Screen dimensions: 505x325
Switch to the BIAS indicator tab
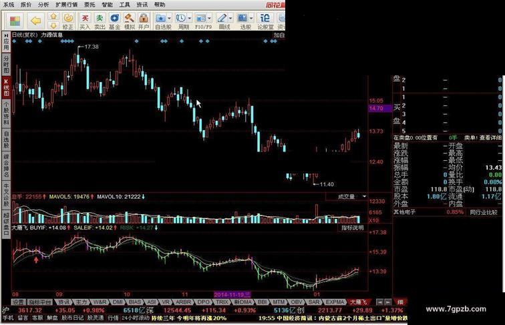coord(135,302)
